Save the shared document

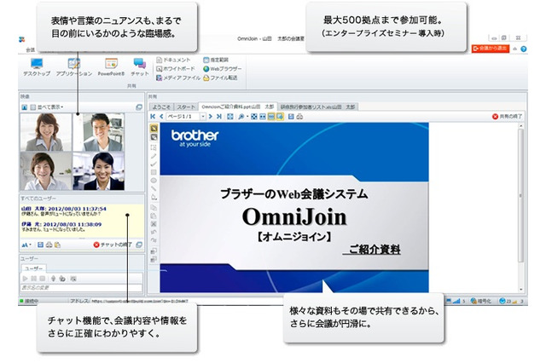[291, 117]
